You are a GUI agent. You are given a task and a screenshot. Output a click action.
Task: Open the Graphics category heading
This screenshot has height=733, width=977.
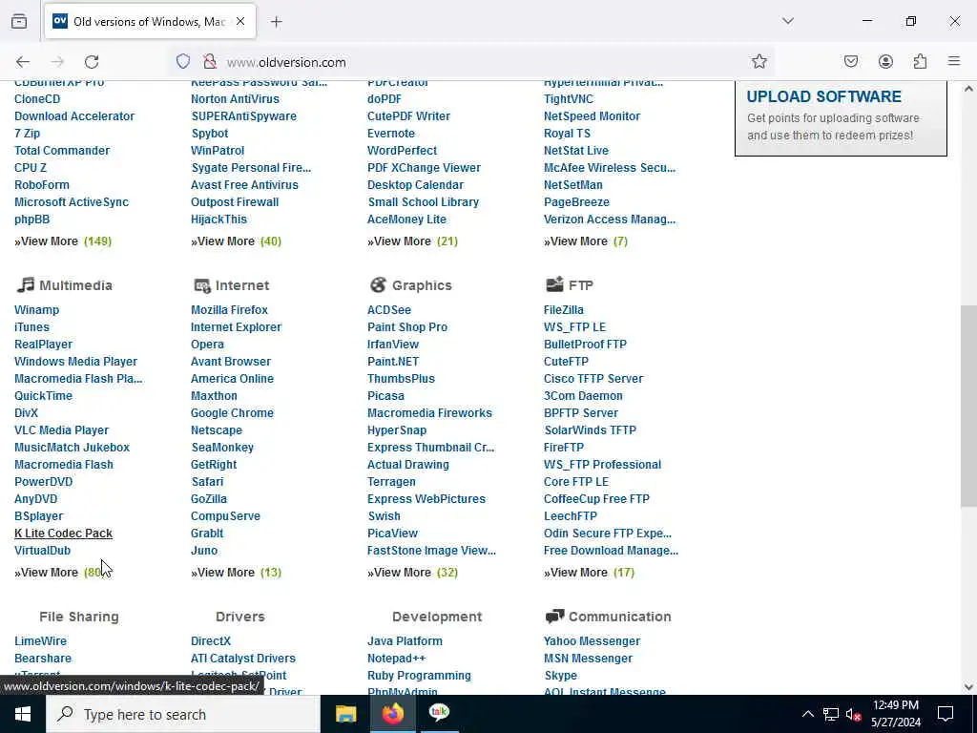coord(422,285)
